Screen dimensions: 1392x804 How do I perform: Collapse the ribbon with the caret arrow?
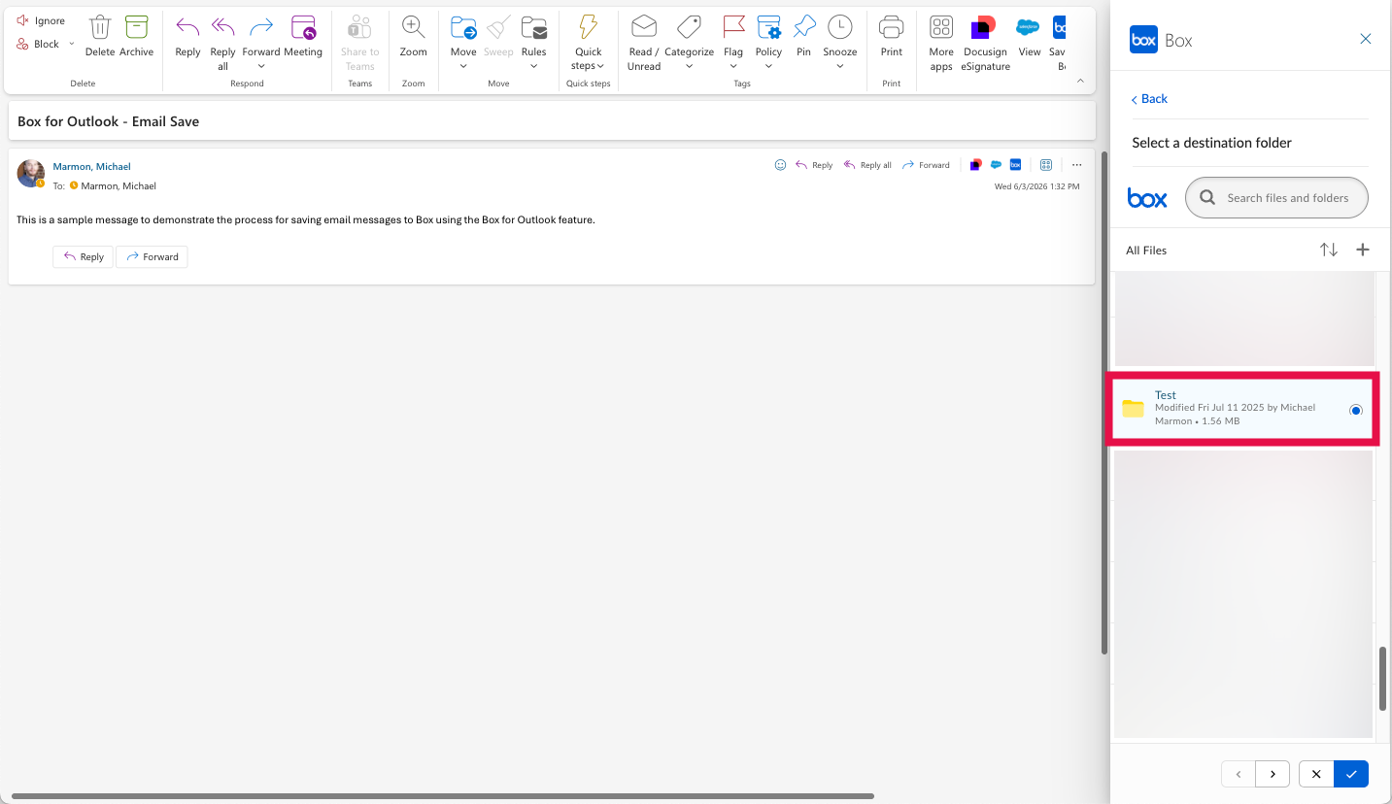[x=1080, y=82]
